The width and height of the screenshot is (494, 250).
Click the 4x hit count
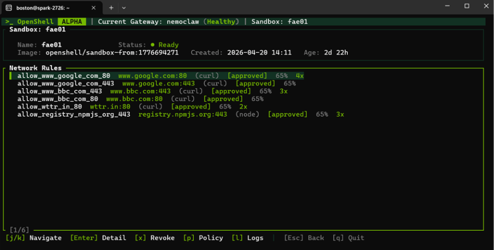point(299,76)
